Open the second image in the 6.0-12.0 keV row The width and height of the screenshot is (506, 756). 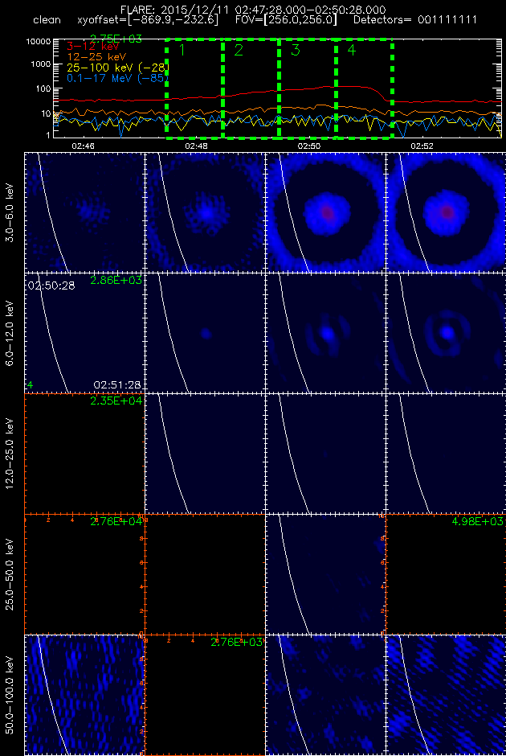[x=205, y=333]
